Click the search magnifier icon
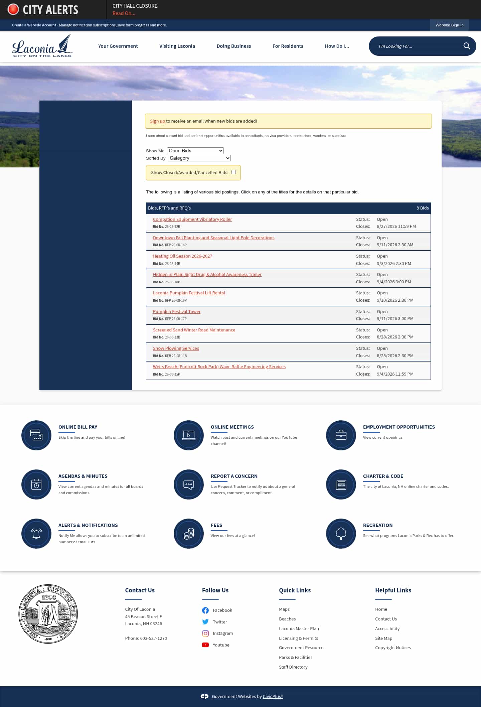The image size is (481, 707). coord(467,46)
